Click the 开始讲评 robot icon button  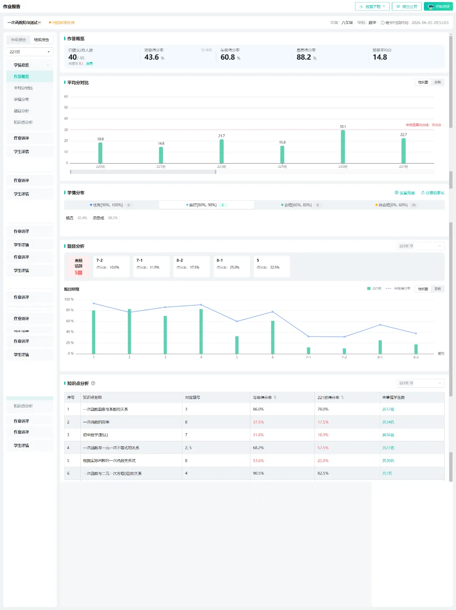click(438, 6)
